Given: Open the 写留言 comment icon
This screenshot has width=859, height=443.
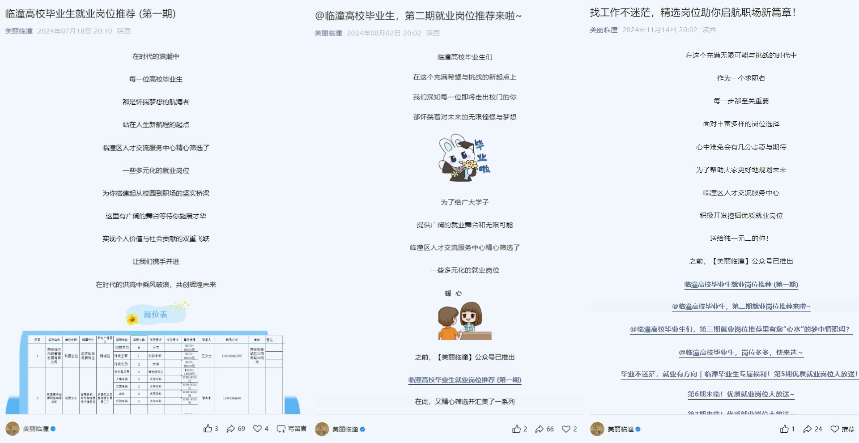Looking at the screenshot, I should tap(281, 429).
